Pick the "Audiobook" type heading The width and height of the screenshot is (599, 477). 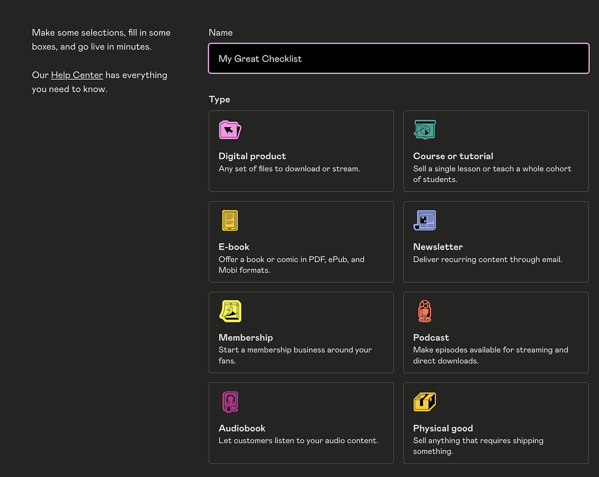(x=242, y=428)
